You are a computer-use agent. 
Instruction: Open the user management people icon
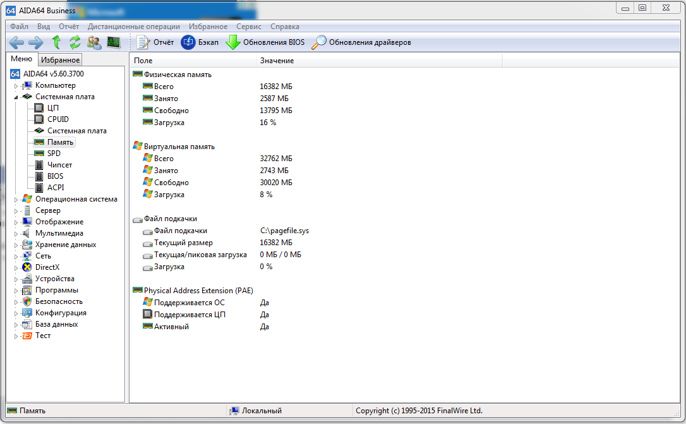(94, 42)
